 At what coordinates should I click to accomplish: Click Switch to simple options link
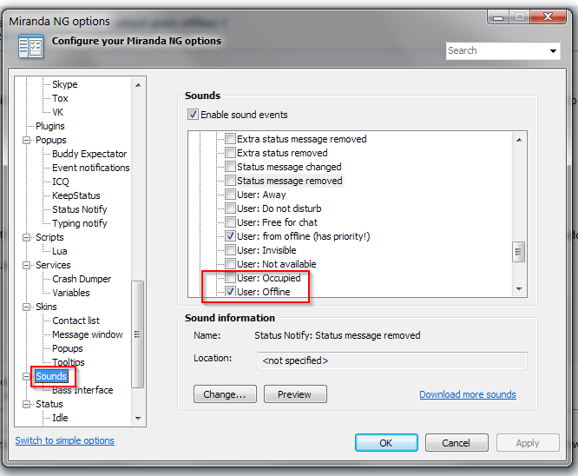[65, 440]
